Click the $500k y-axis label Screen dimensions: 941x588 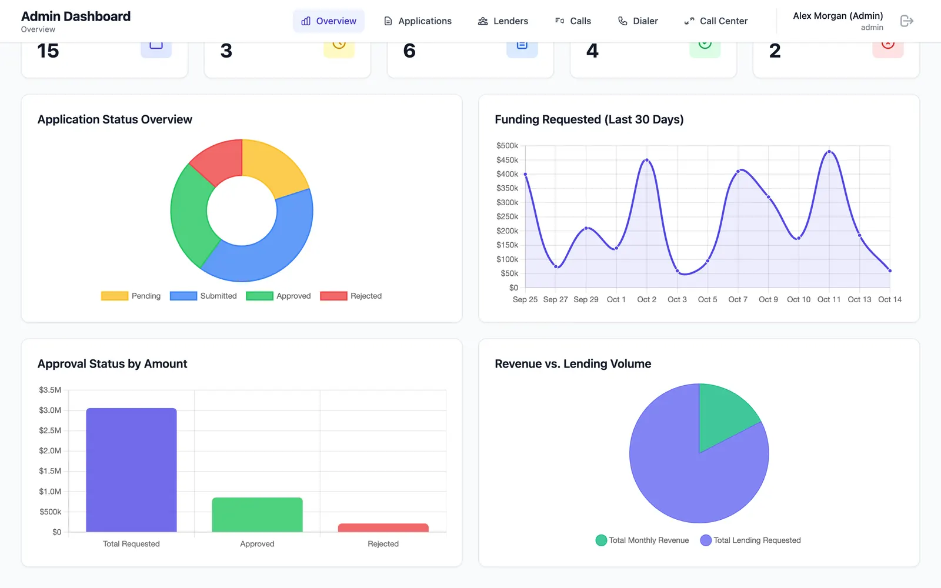tap(507, 146)
